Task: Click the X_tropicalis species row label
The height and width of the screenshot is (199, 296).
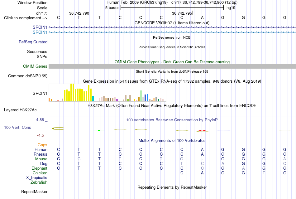Action: 37,178
